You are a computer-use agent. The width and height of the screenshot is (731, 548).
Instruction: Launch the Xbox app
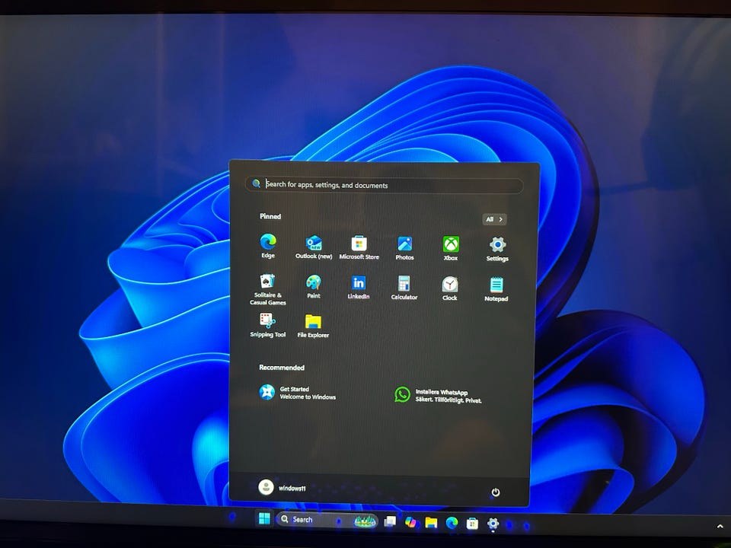tap(451, 249)
